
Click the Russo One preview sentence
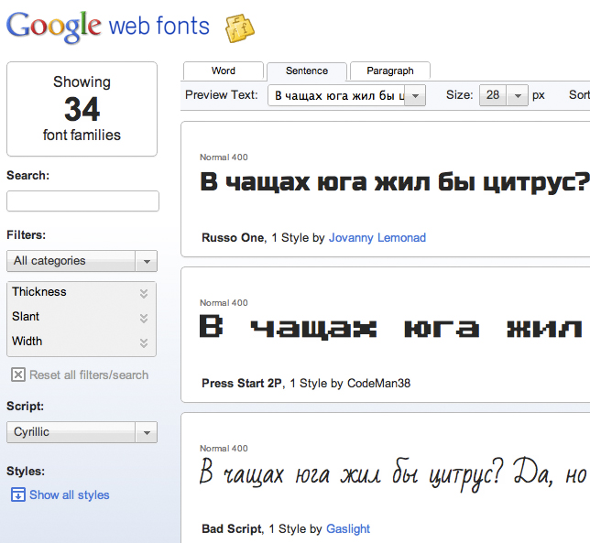pyautogui.click(x=395, y=182)
